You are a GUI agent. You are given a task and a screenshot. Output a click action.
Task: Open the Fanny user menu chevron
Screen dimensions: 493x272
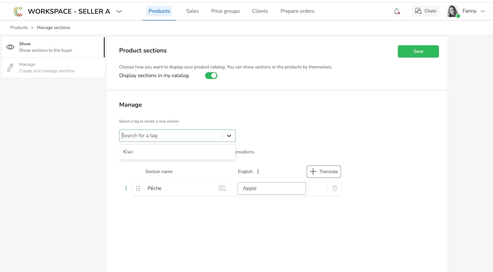coord(483,11)
